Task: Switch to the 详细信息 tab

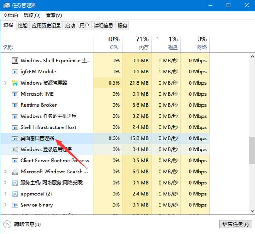Action: click(103, 25)
